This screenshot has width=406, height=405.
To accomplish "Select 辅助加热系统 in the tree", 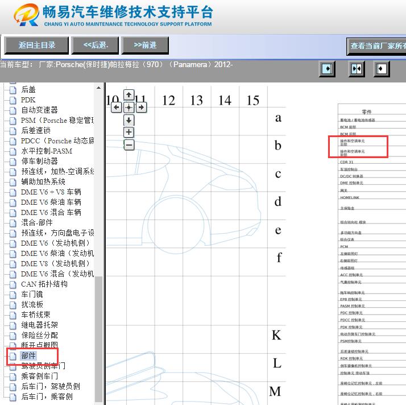I will [43, 182].
